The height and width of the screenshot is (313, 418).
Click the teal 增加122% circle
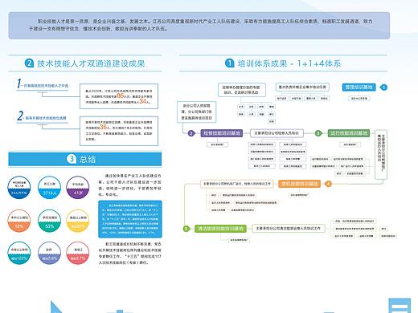[x=19, y=253]
